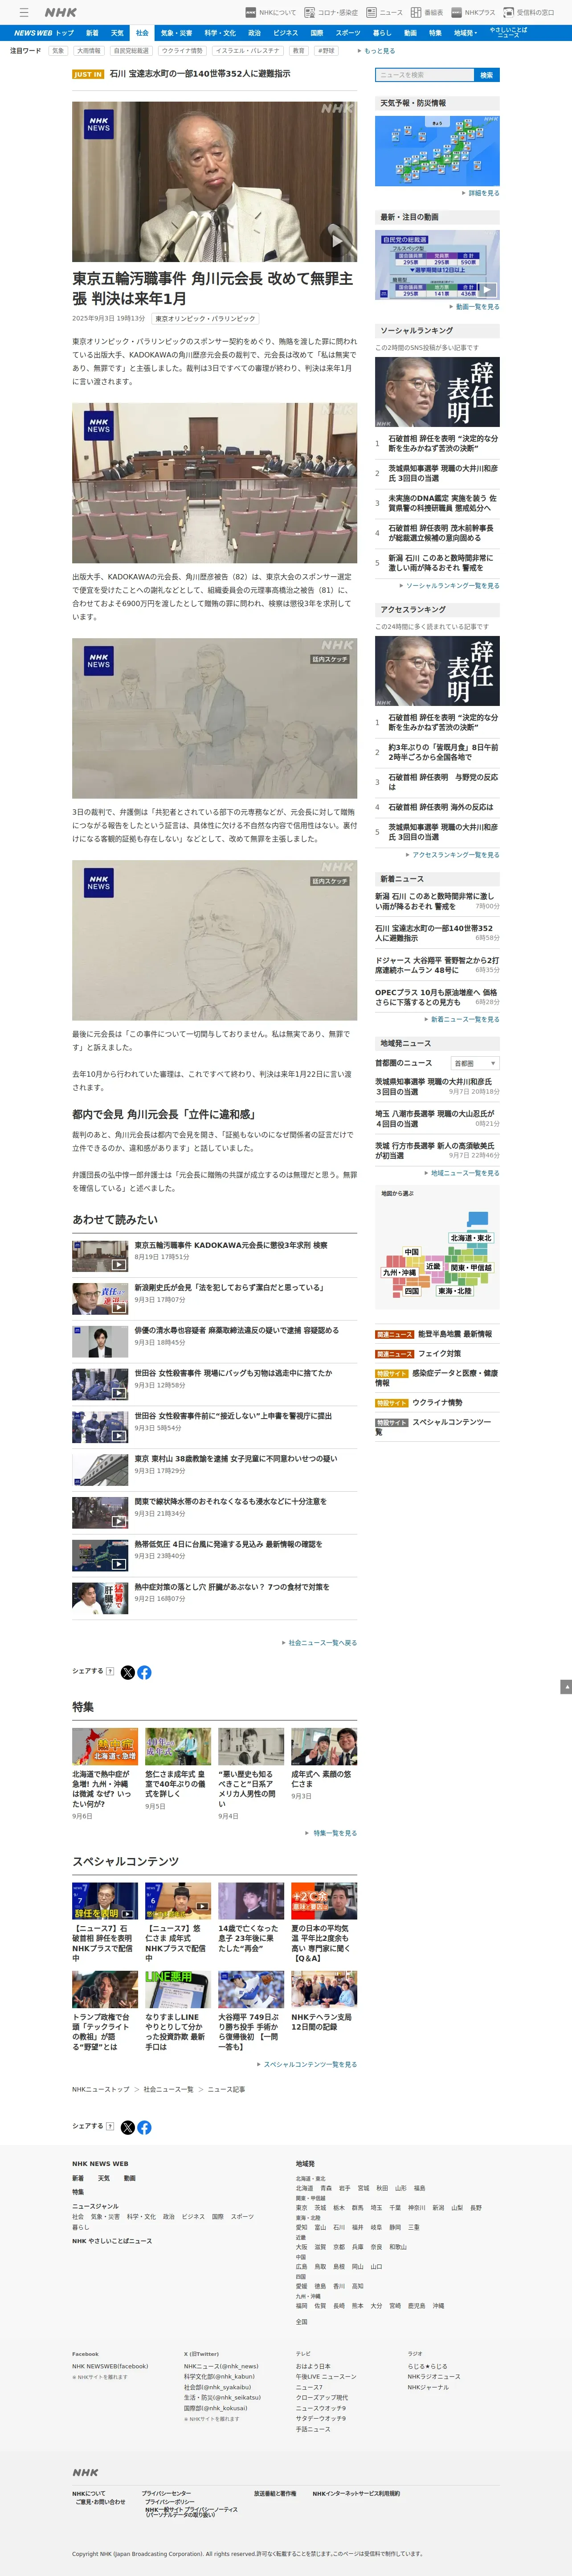Select the 気象・災害 navigation tab
Screen dimensions: 572x2576
[x=176, y=33]
